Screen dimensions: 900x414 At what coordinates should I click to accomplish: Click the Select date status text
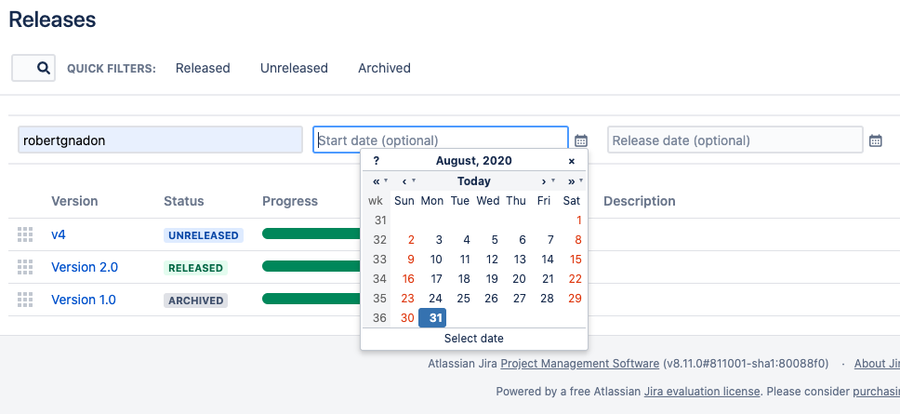(x=473, y=339)
